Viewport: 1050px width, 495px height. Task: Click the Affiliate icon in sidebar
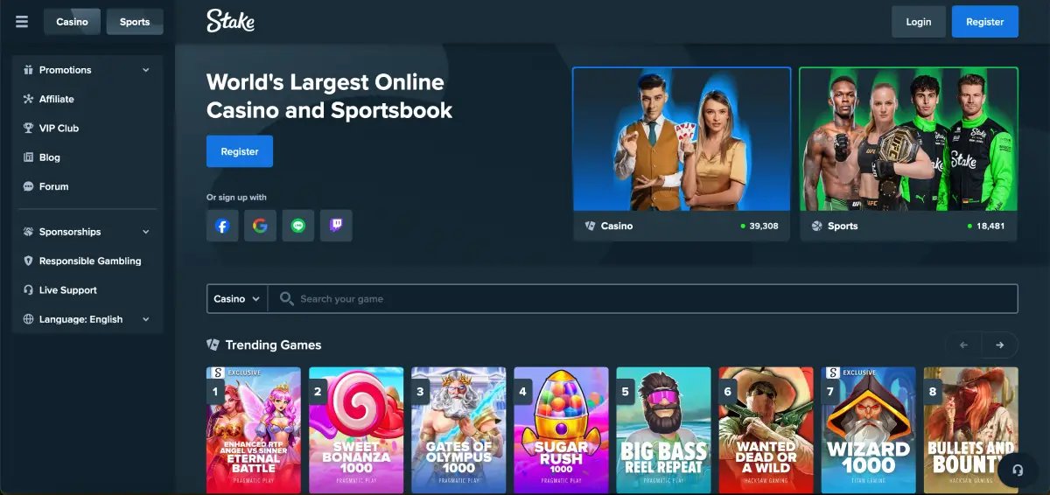coord(29,99)
